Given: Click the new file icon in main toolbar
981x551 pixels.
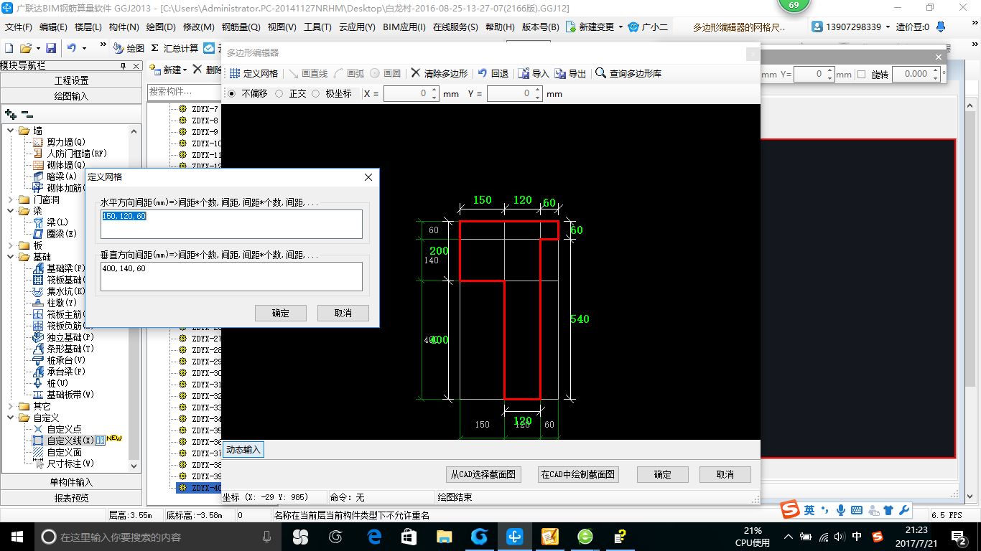Looking at the screenshot, I should pyautogui.click(x=9, y=48).
